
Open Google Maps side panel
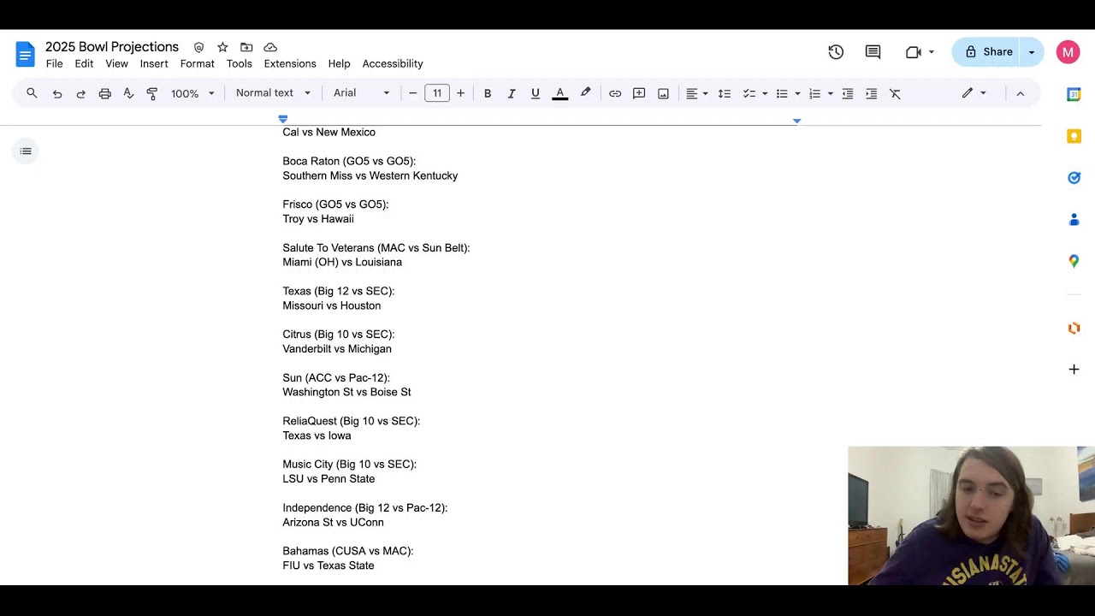[1074, 261]
